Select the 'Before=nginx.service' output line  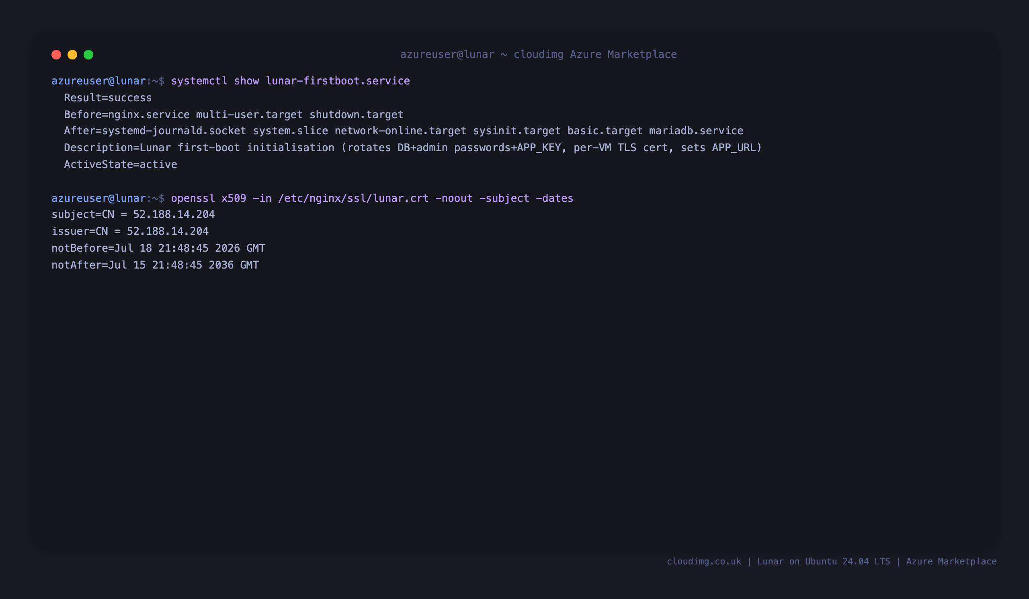tap(234, 114)
